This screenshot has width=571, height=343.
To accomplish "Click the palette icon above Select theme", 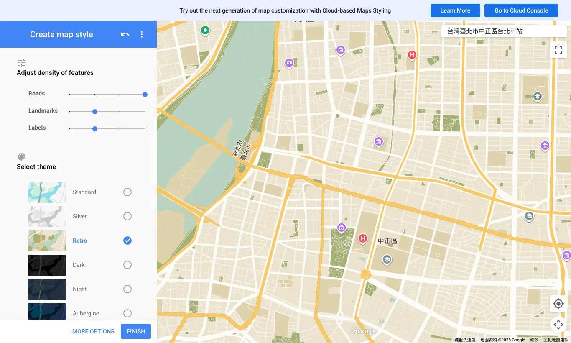I will [x=22, y=157].
